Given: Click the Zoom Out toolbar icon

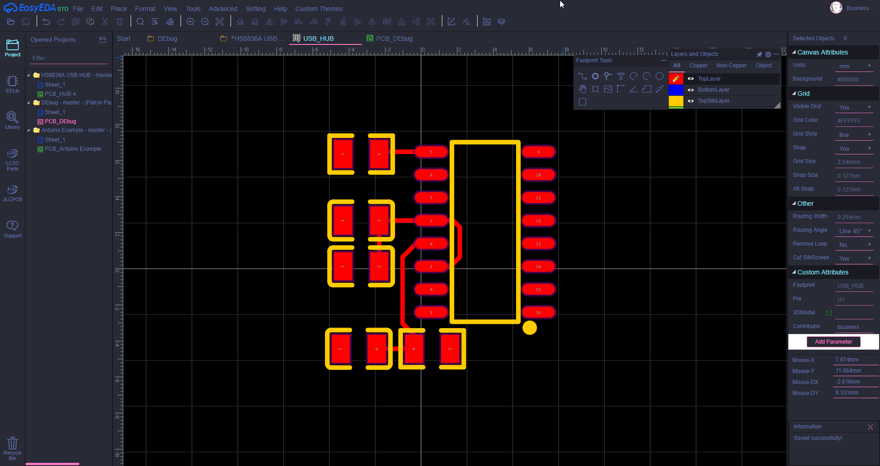Looking at the screenshot, I should [x=205, y=22].
